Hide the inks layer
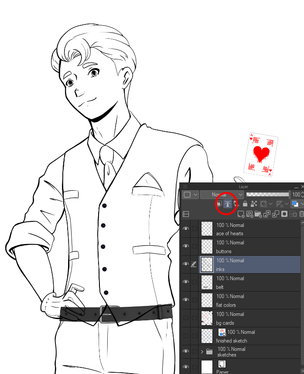Screen dimensions: 304x374 pos(186,264)
